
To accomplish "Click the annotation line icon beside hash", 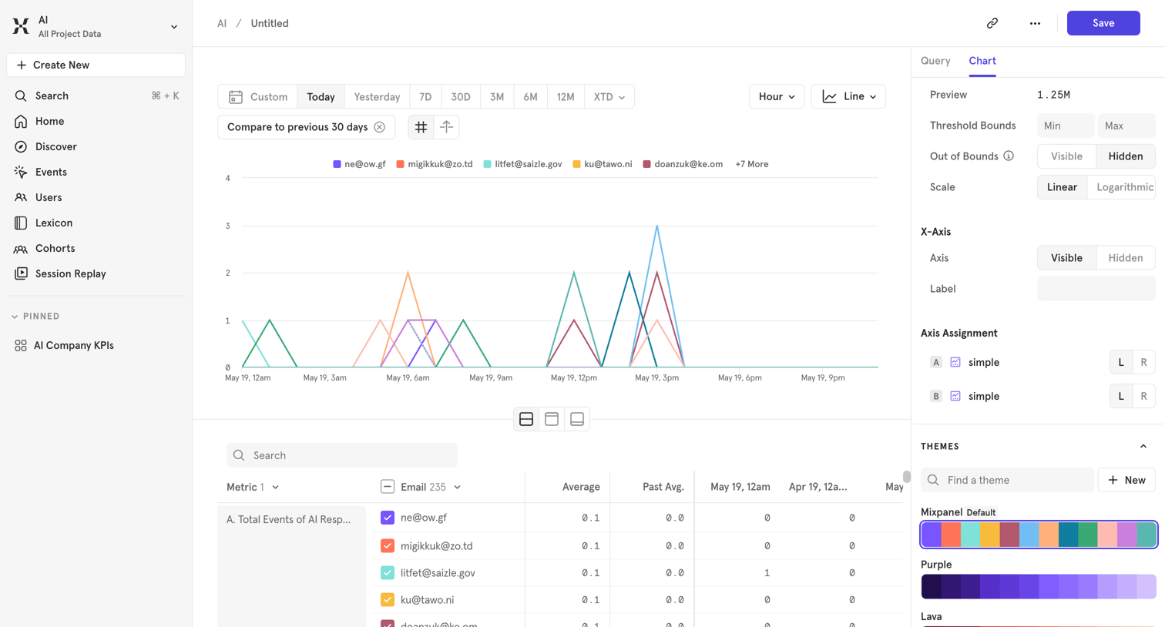I will 446,127.
